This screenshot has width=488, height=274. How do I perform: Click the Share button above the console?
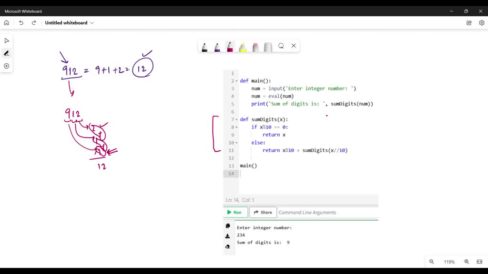pyautogui.click(x=263, y=212)
